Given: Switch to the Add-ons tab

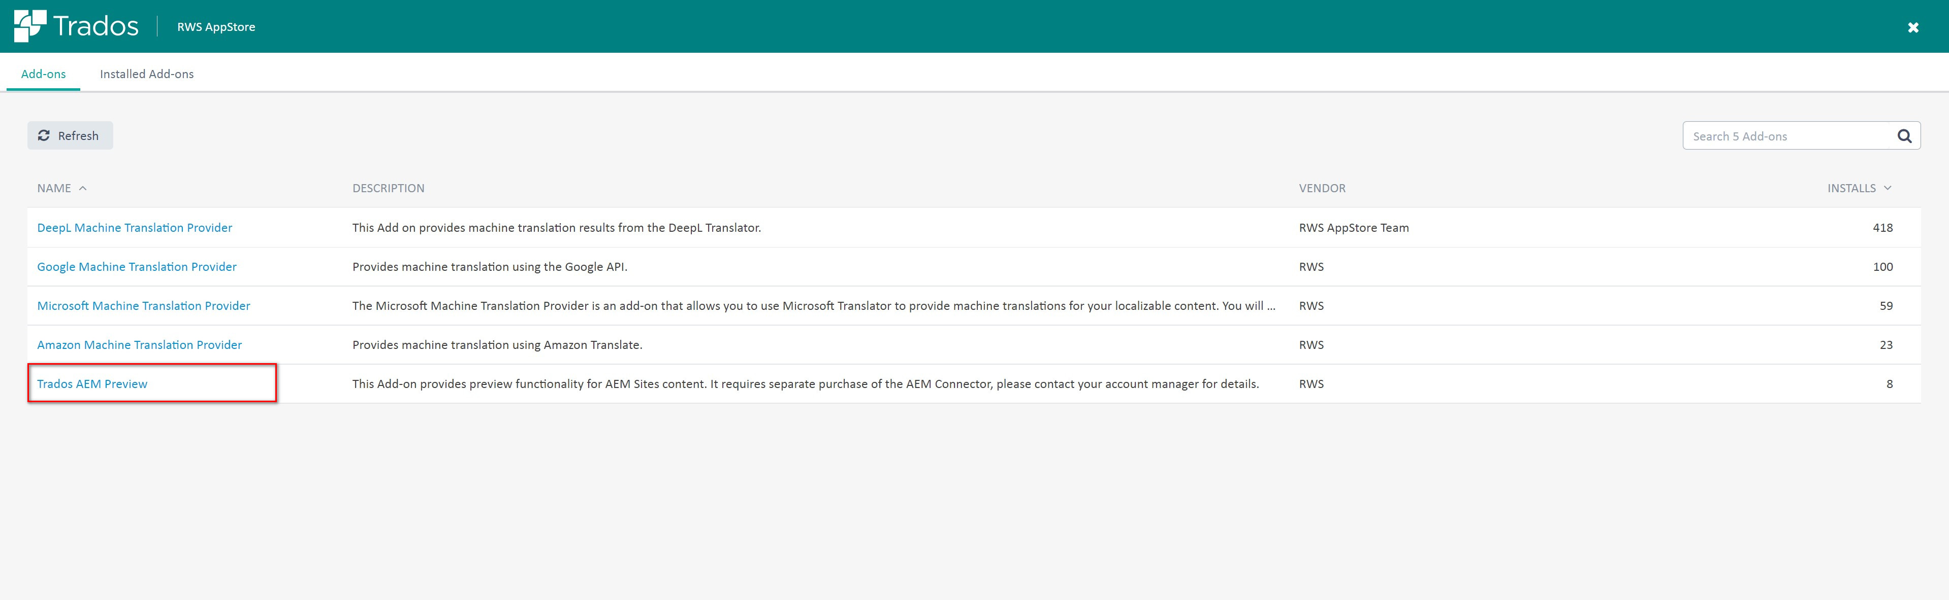Looking at the screenshot, I should [43, 74].
